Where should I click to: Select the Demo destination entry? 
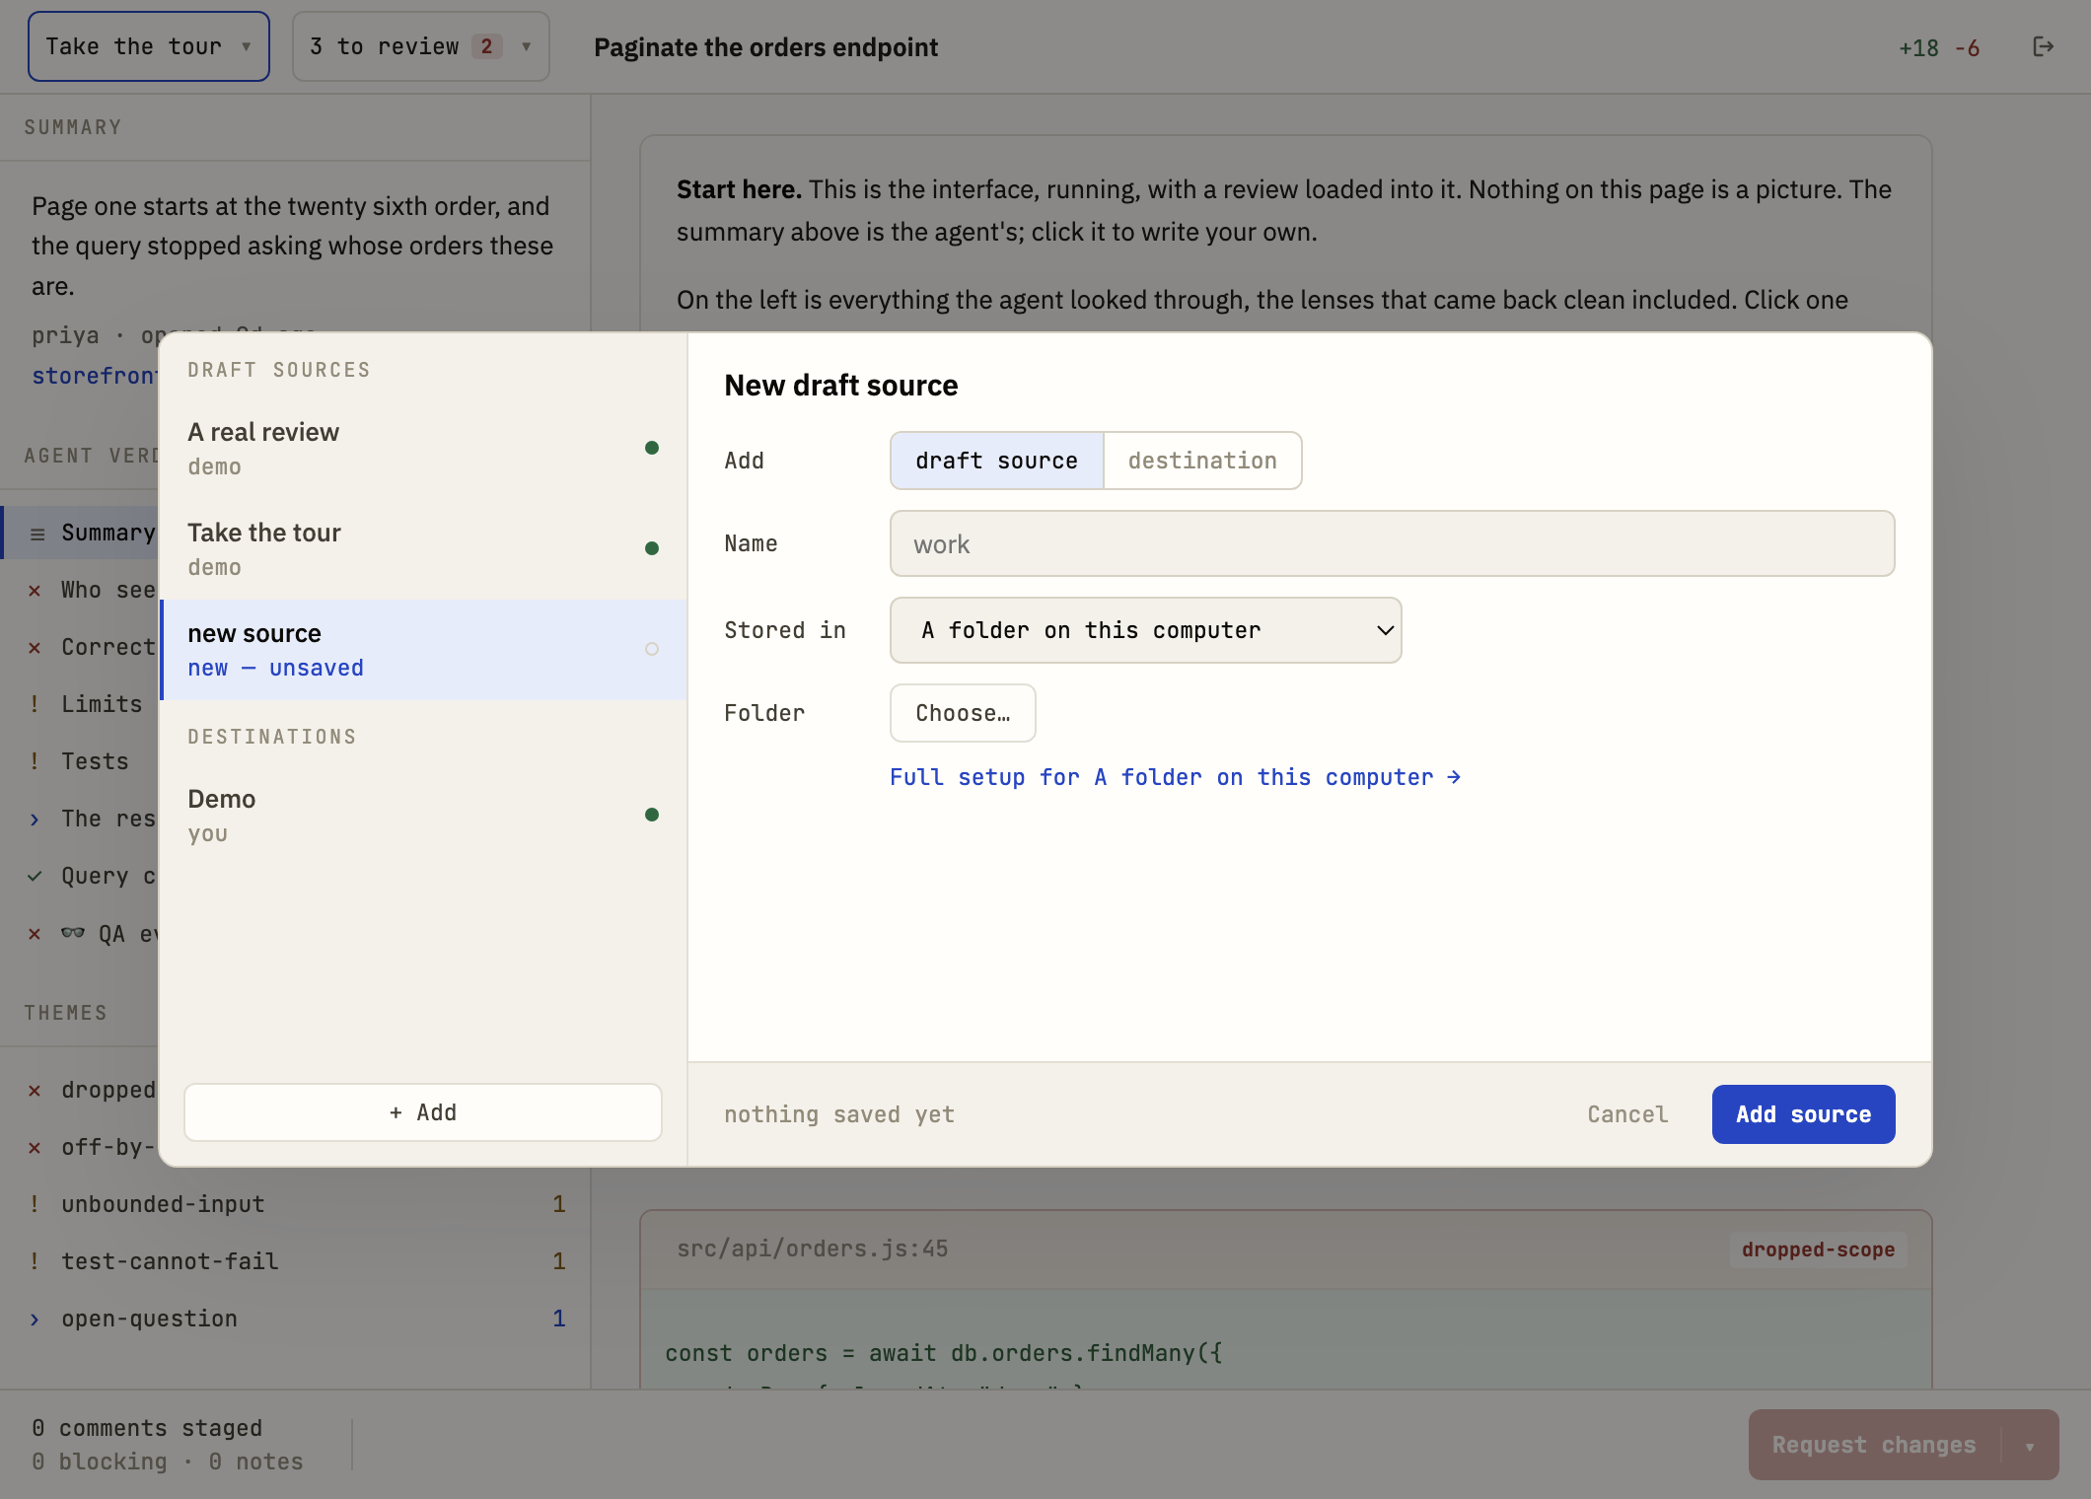[423, 816]
